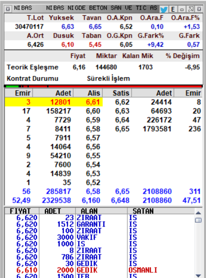The width and height of the screenshot is (206, 278).
Task: Click bid price 6,55
Action: click(x=93, y=155)
